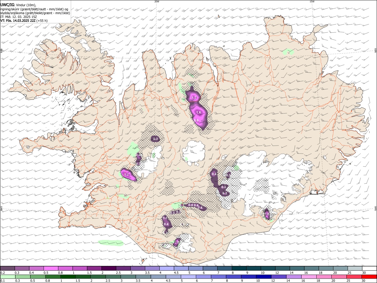Image resolution: width=377 pixels, height=283 pixels.
Task: Click the UWC/IG title text
Action: (x=7, y=5)
